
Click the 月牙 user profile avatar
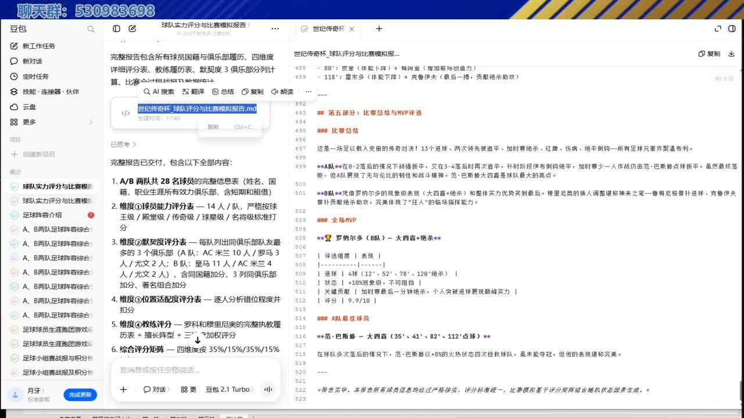16,395
